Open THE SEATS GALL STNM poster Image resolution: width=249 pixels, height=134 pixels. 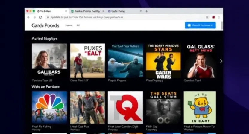click(x=163, y=107)
